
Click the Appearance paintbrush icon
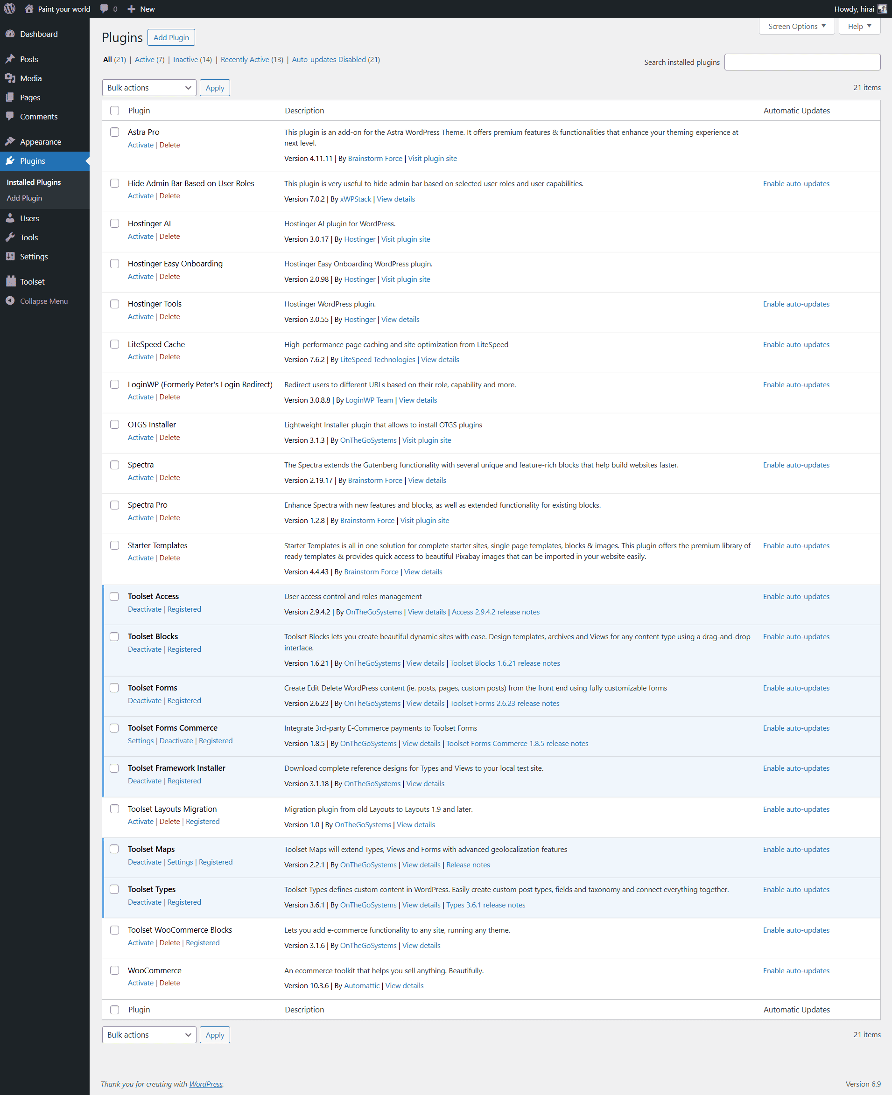click(x=10, y=142)
